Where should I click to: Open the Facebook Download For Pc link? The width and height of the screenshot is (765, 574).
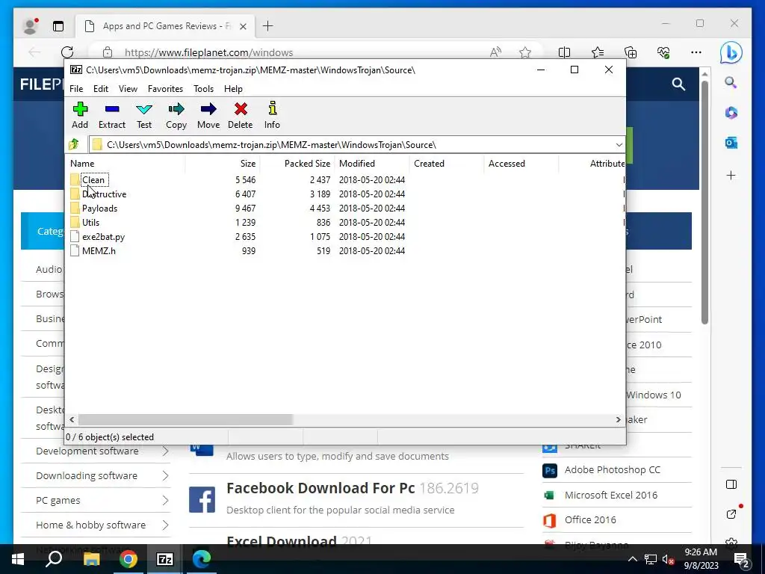[320, 488]
